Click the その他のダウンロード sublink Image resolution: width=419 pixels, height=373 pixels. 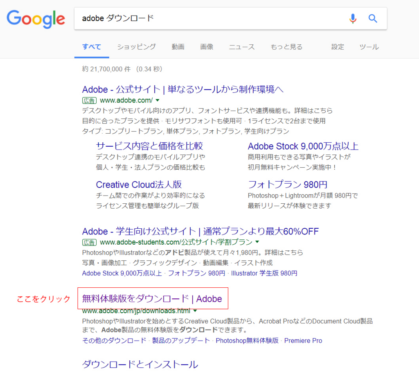(x=114, y=341)
